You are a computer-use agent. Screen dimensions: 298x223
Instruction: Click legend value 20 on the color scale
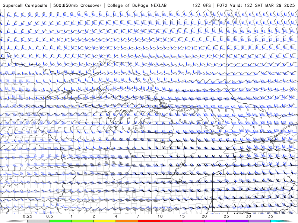coord(204,216)
